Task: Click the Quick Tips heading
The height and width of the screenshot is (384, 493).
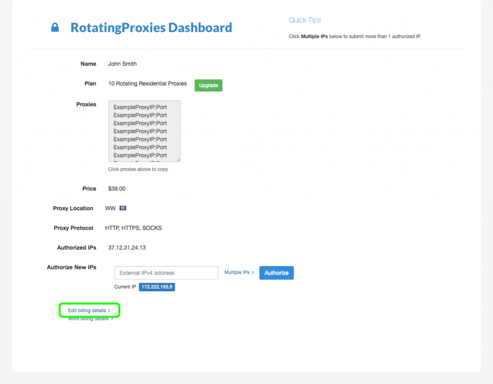Action: [305, 20]
